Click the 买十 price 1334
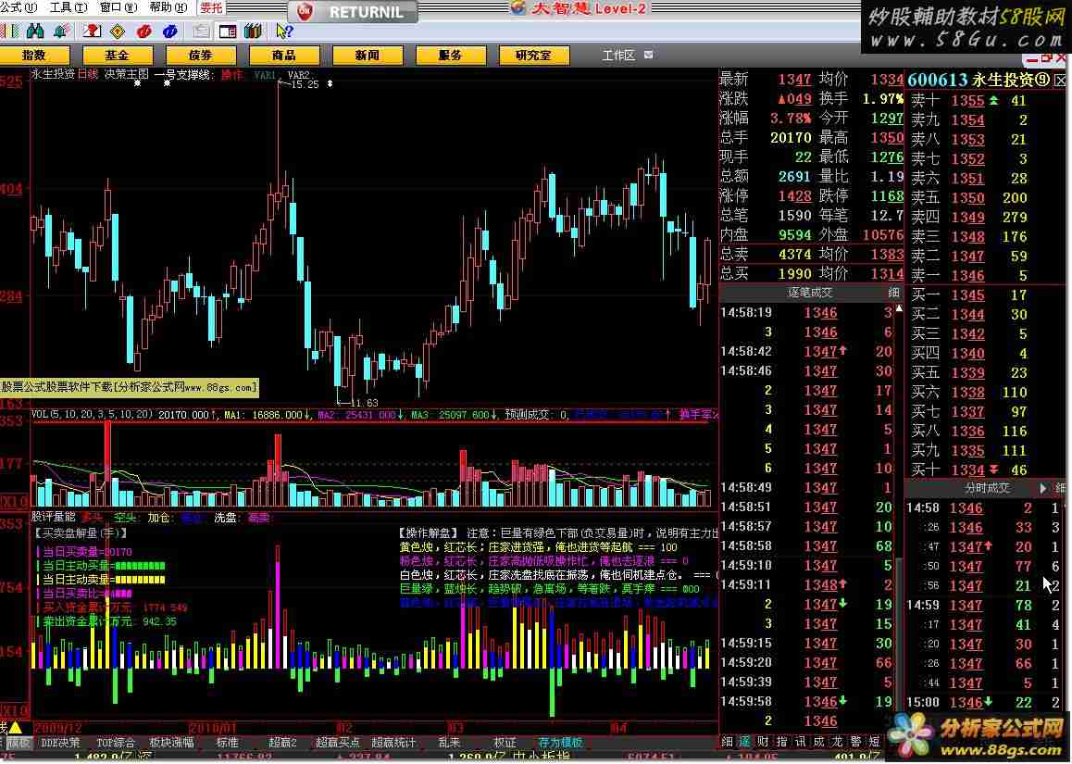The height and width of the screenshot is (764, 1072). pyautogui.click(x=968, y=470)
